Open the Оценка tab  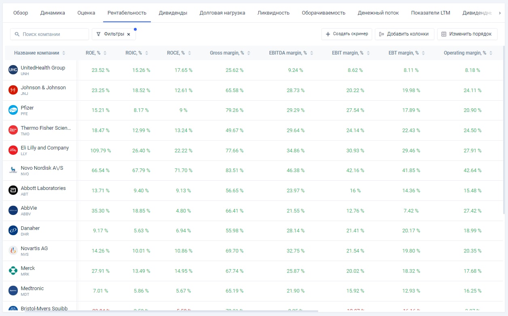(86, 13)
